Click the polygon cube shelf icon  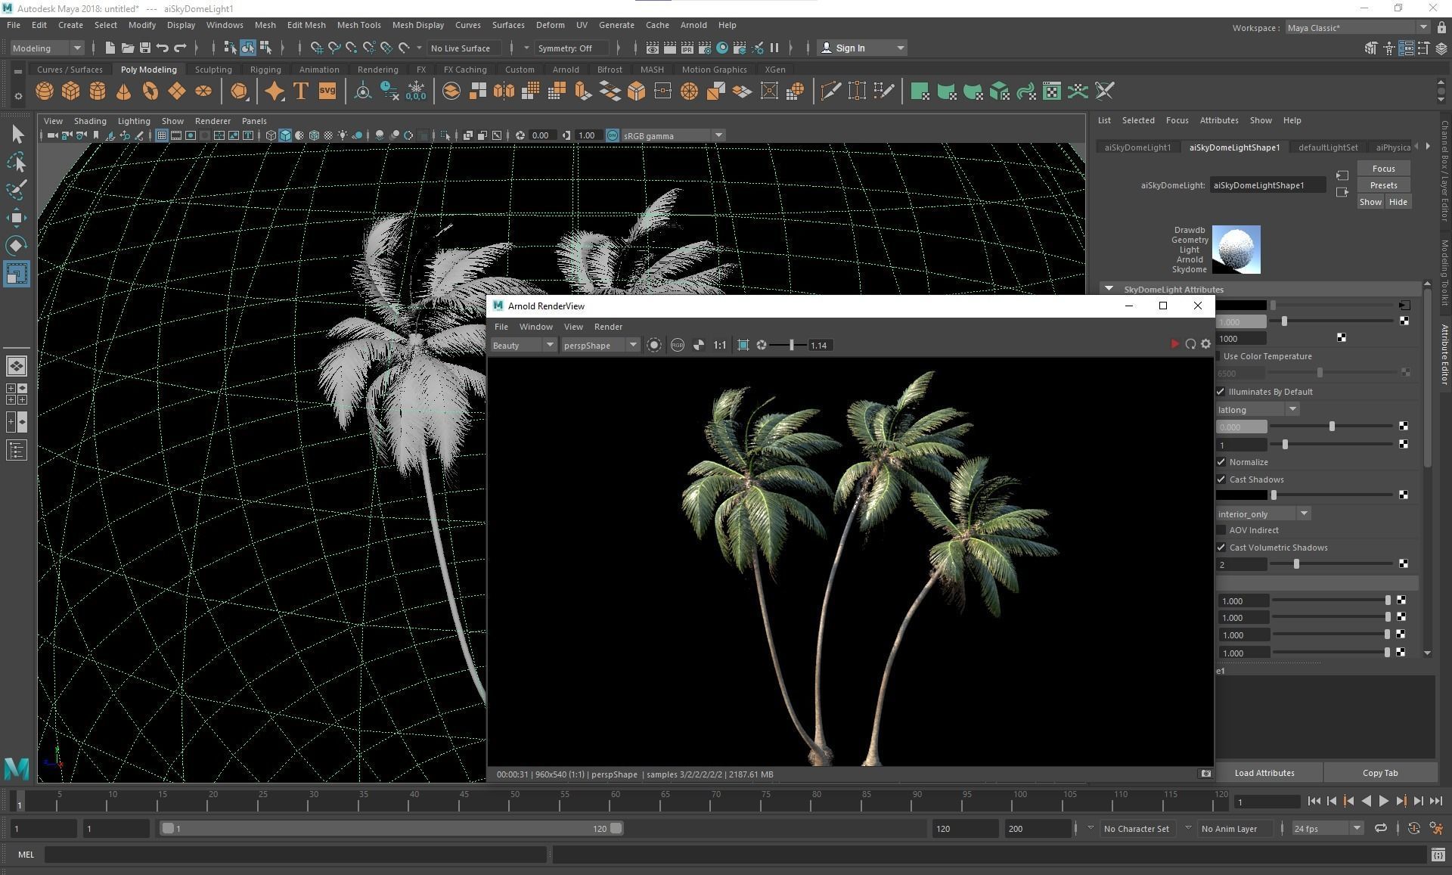71,92
